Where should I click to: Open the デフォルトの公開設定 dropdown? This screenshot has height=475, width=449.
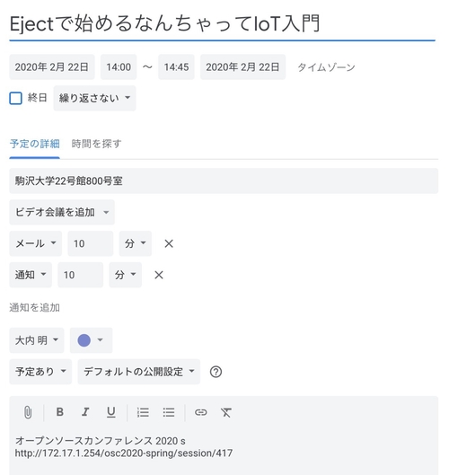click(139, 372)
